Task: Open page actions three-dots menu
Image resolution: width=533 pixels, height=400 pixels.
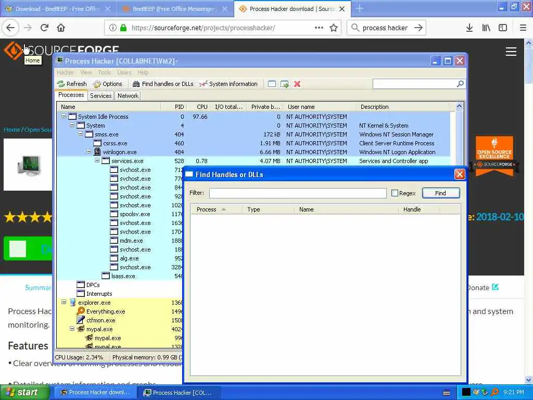Action: pos(319,28)
